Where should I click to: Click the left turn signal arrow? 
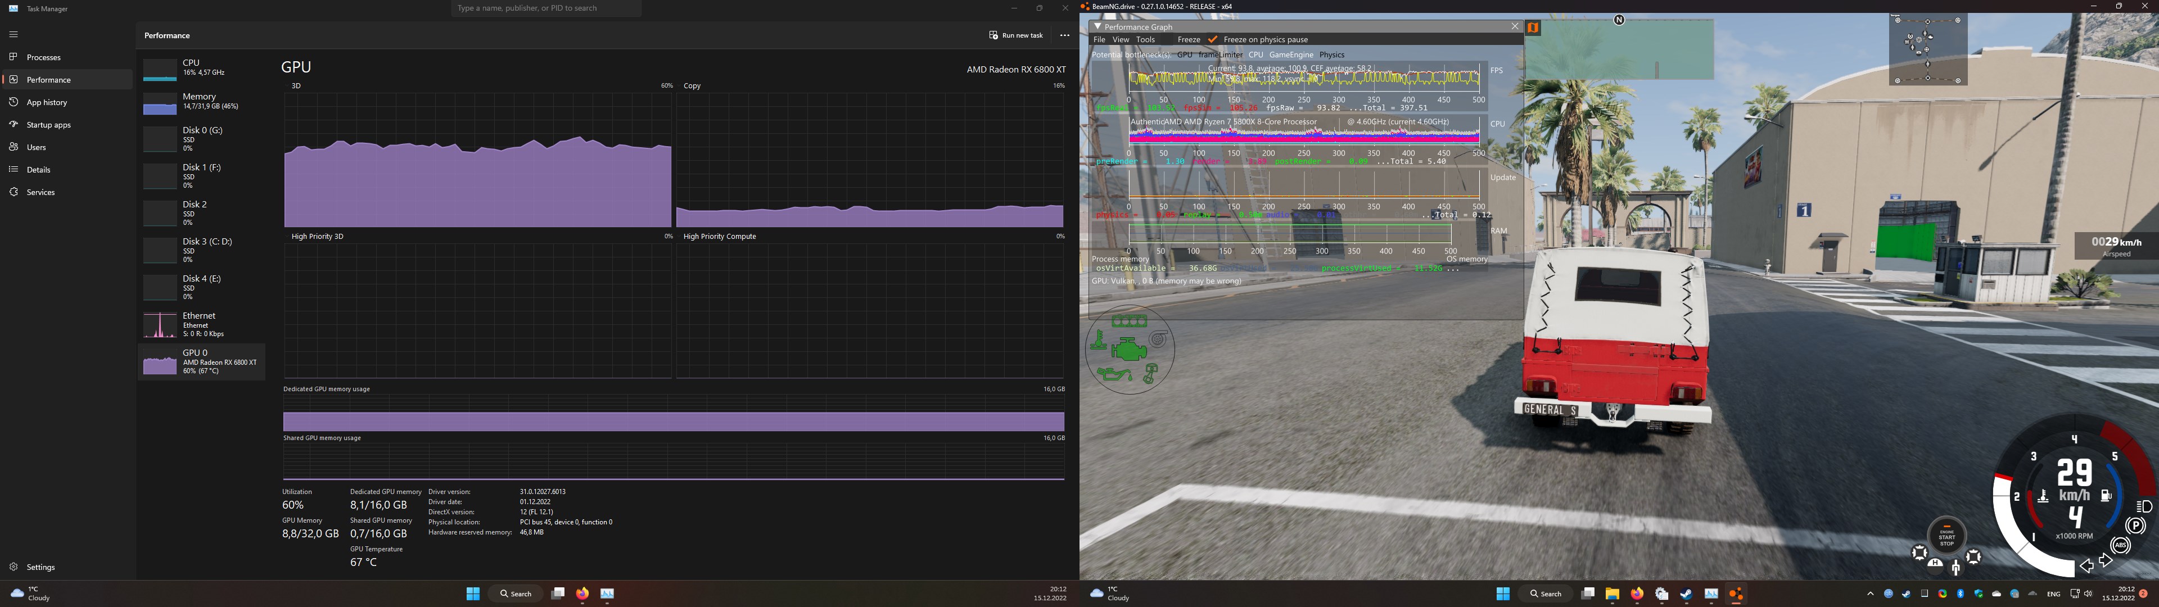point(2087,566)
